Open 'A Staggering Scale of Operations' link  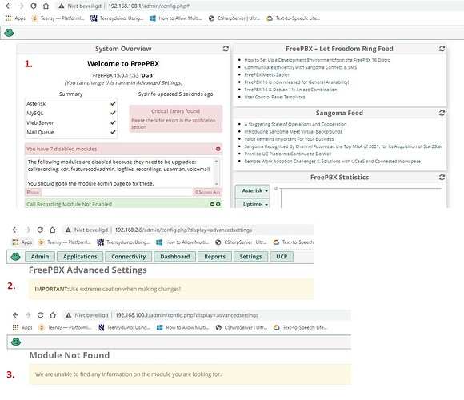pos(295,124)
